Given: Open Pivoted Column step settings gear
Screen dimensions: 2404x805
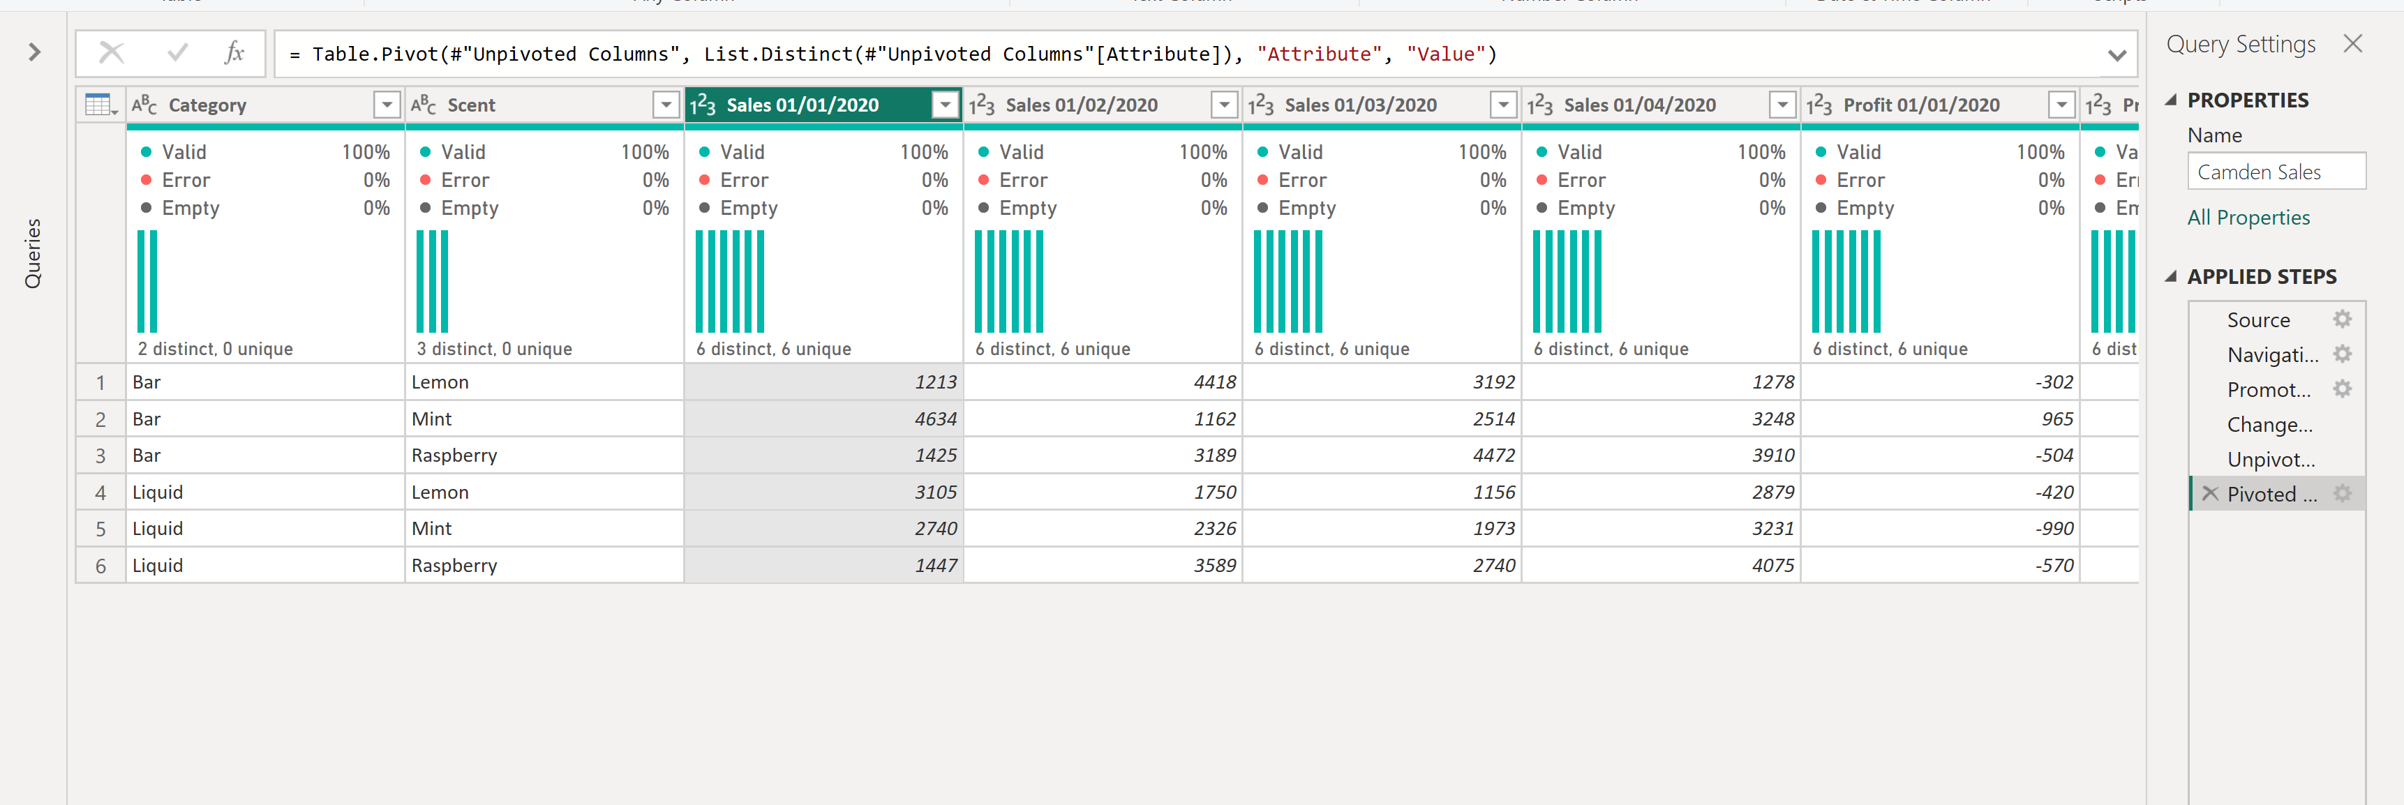Looking at the screenshot, I should point(2343,492).
